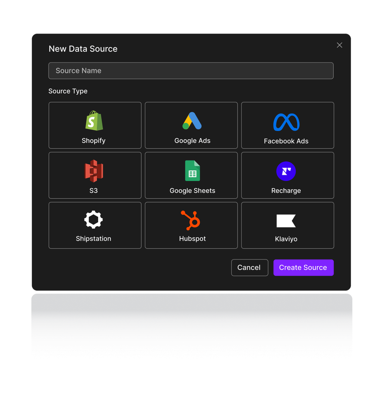This screenshot has width=383, height=420.
Task: Select the Shopify bag icon
Action: coord(94,121)
